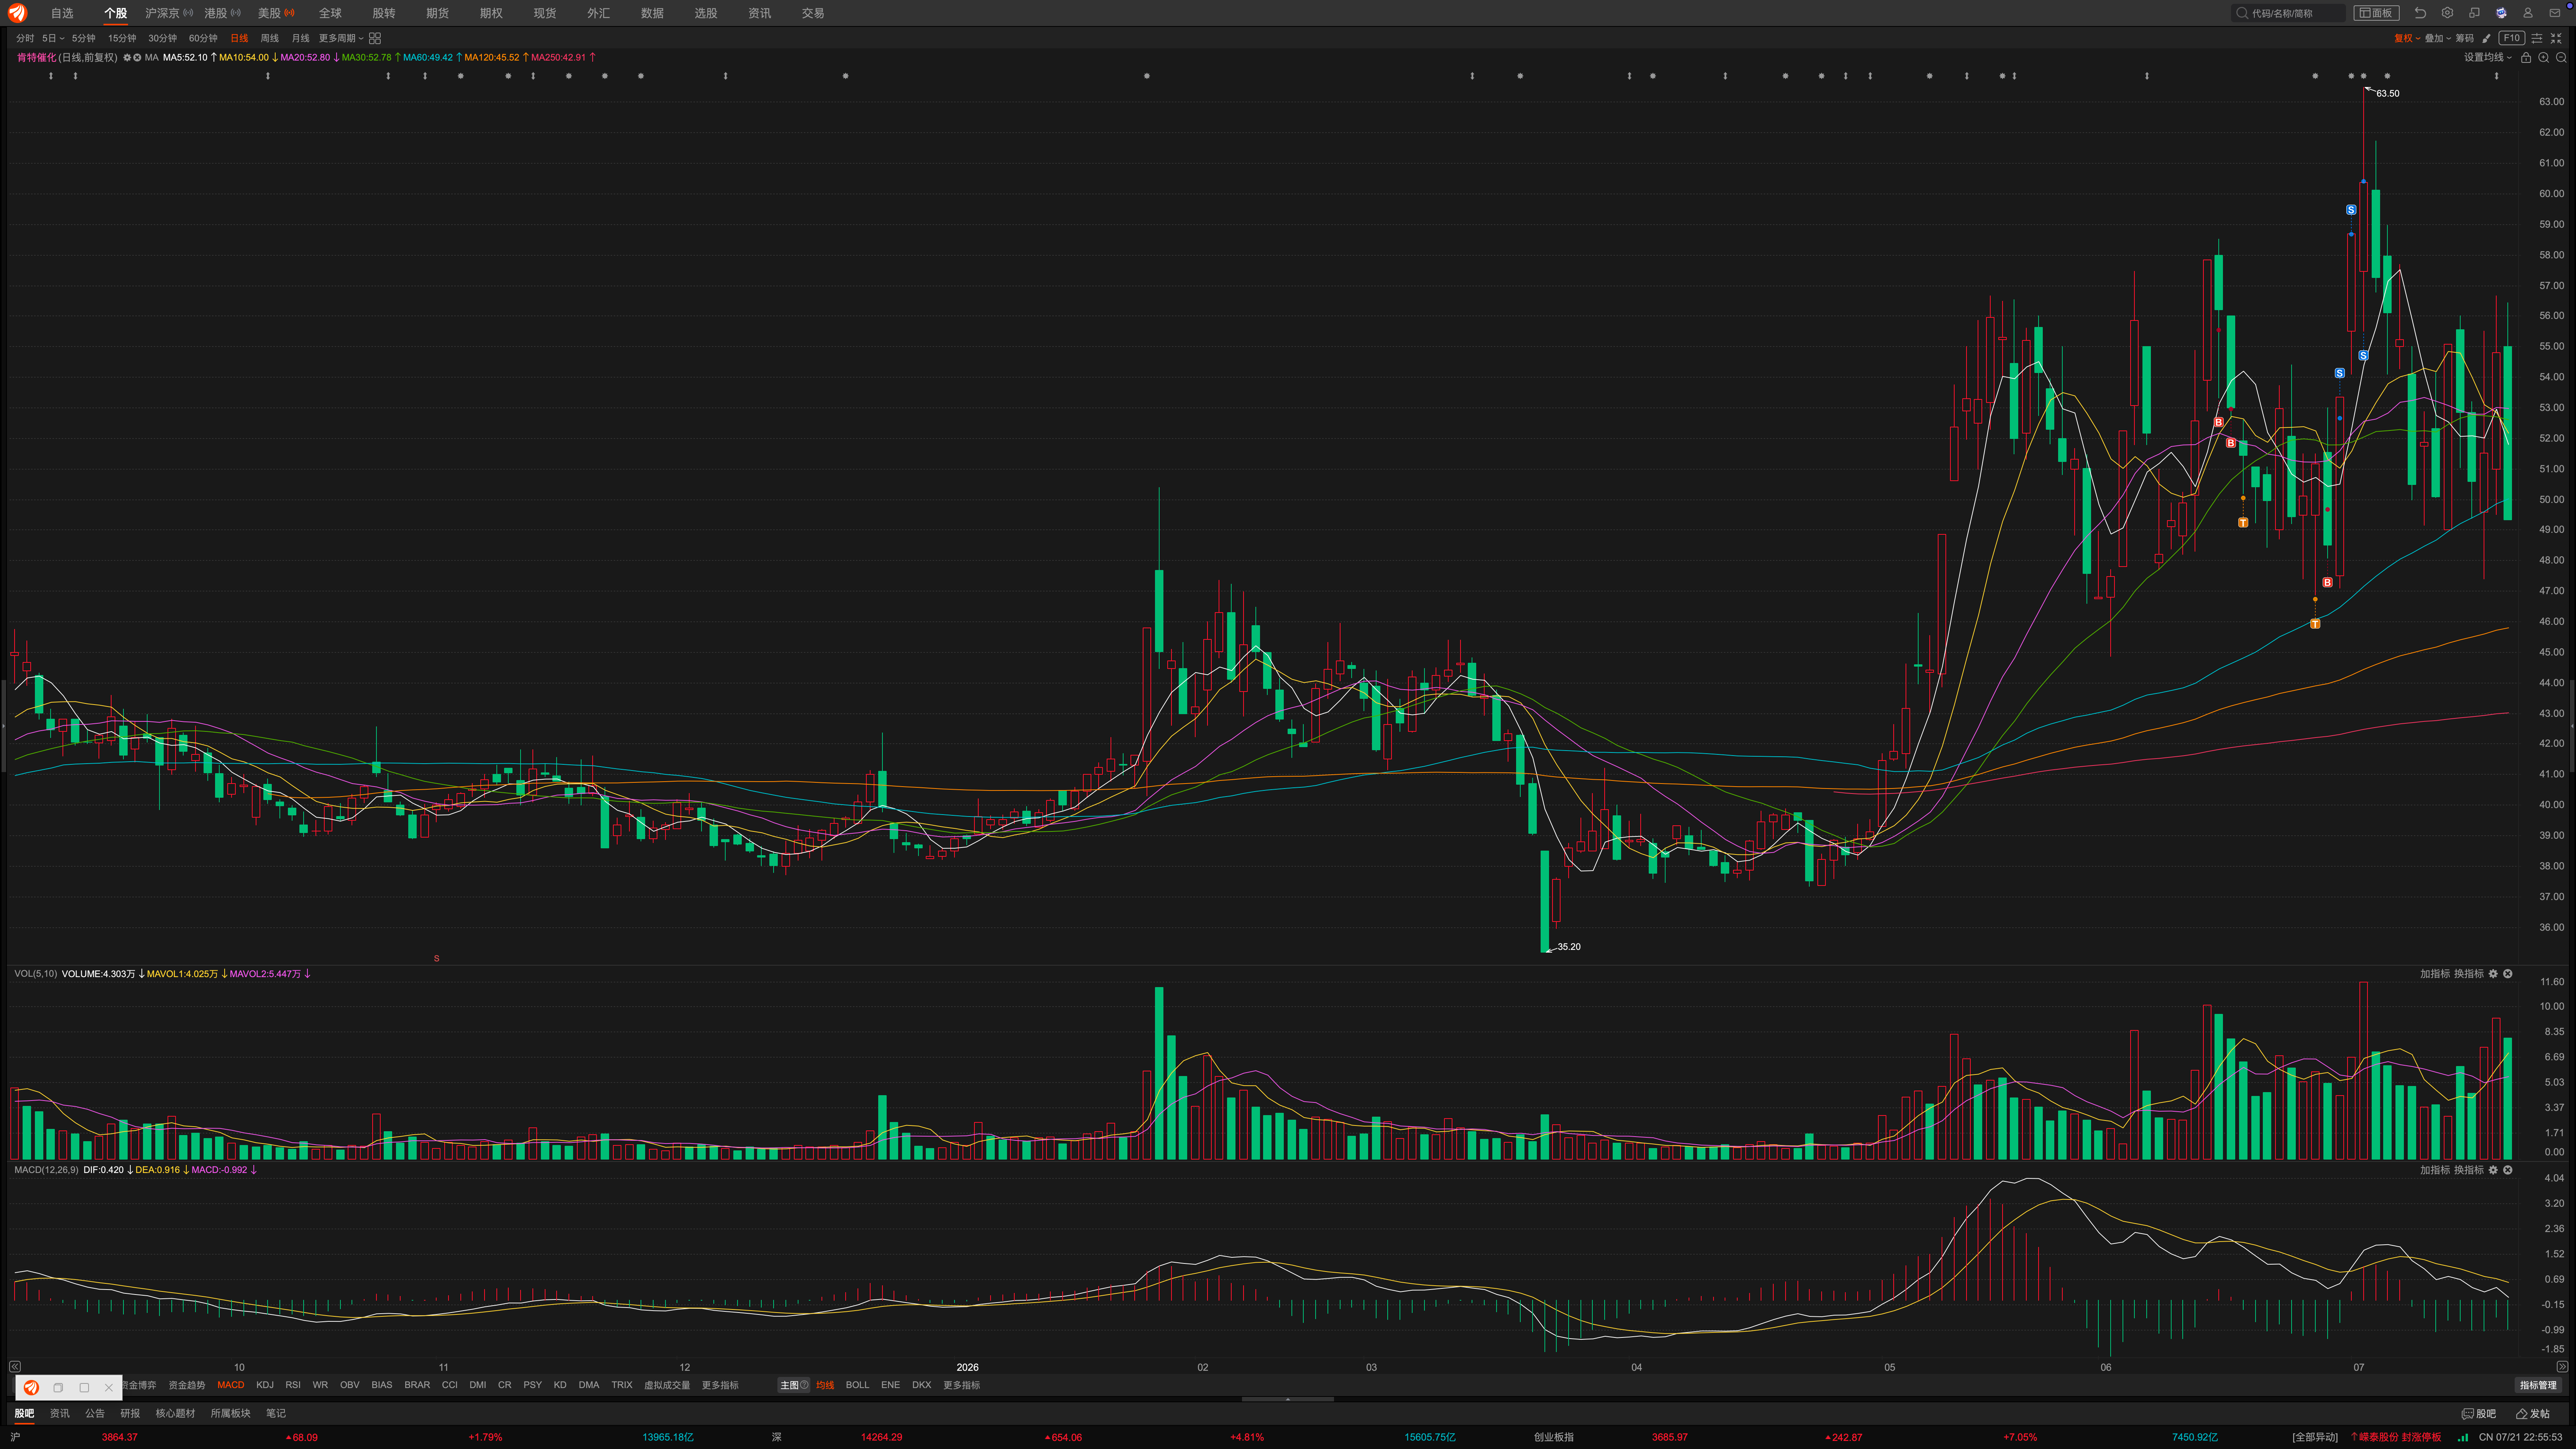Open the 选股 stock screener menu
Screen dimensions: 2576x1449
coord(706,13)
